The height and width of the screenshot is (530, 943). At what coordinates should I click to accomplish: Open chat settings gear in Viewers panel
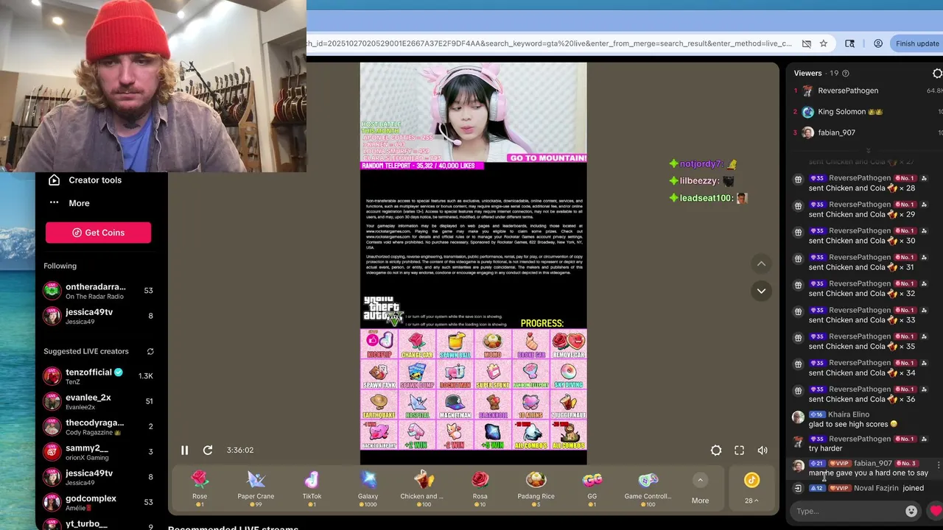[x=937, y=74]
